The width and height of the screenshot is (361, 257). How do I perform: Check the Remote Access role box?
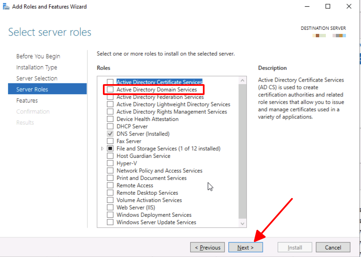(x=110, y=185)
